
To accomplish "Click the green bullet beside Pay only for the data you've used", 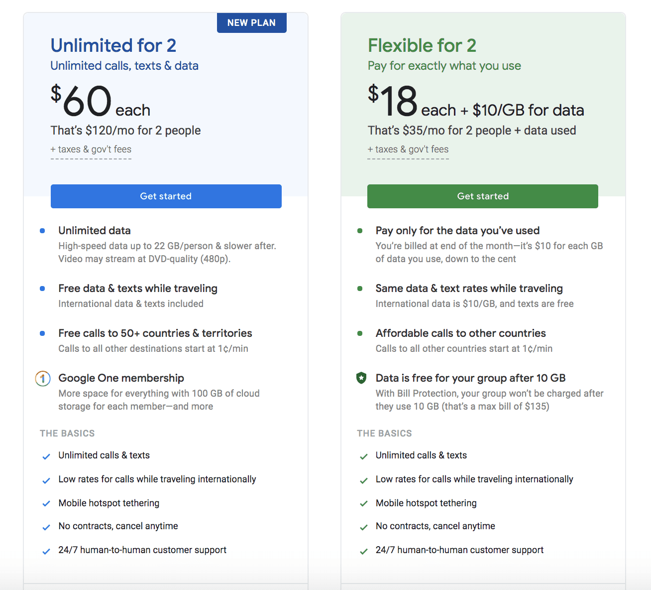I will pos(360,231).
